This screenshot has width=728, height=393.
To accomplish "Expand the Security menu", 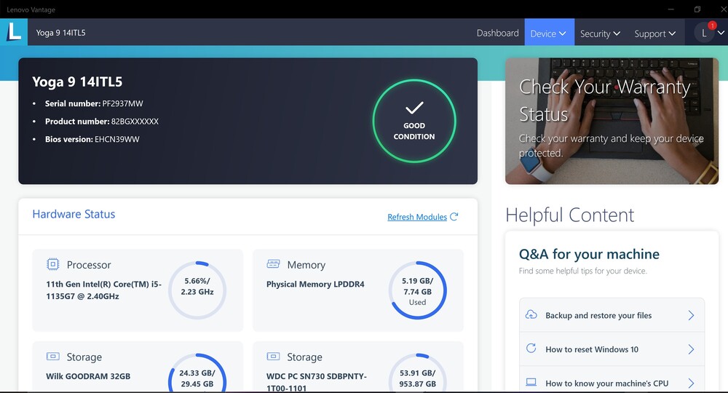I will pos(600,33).
